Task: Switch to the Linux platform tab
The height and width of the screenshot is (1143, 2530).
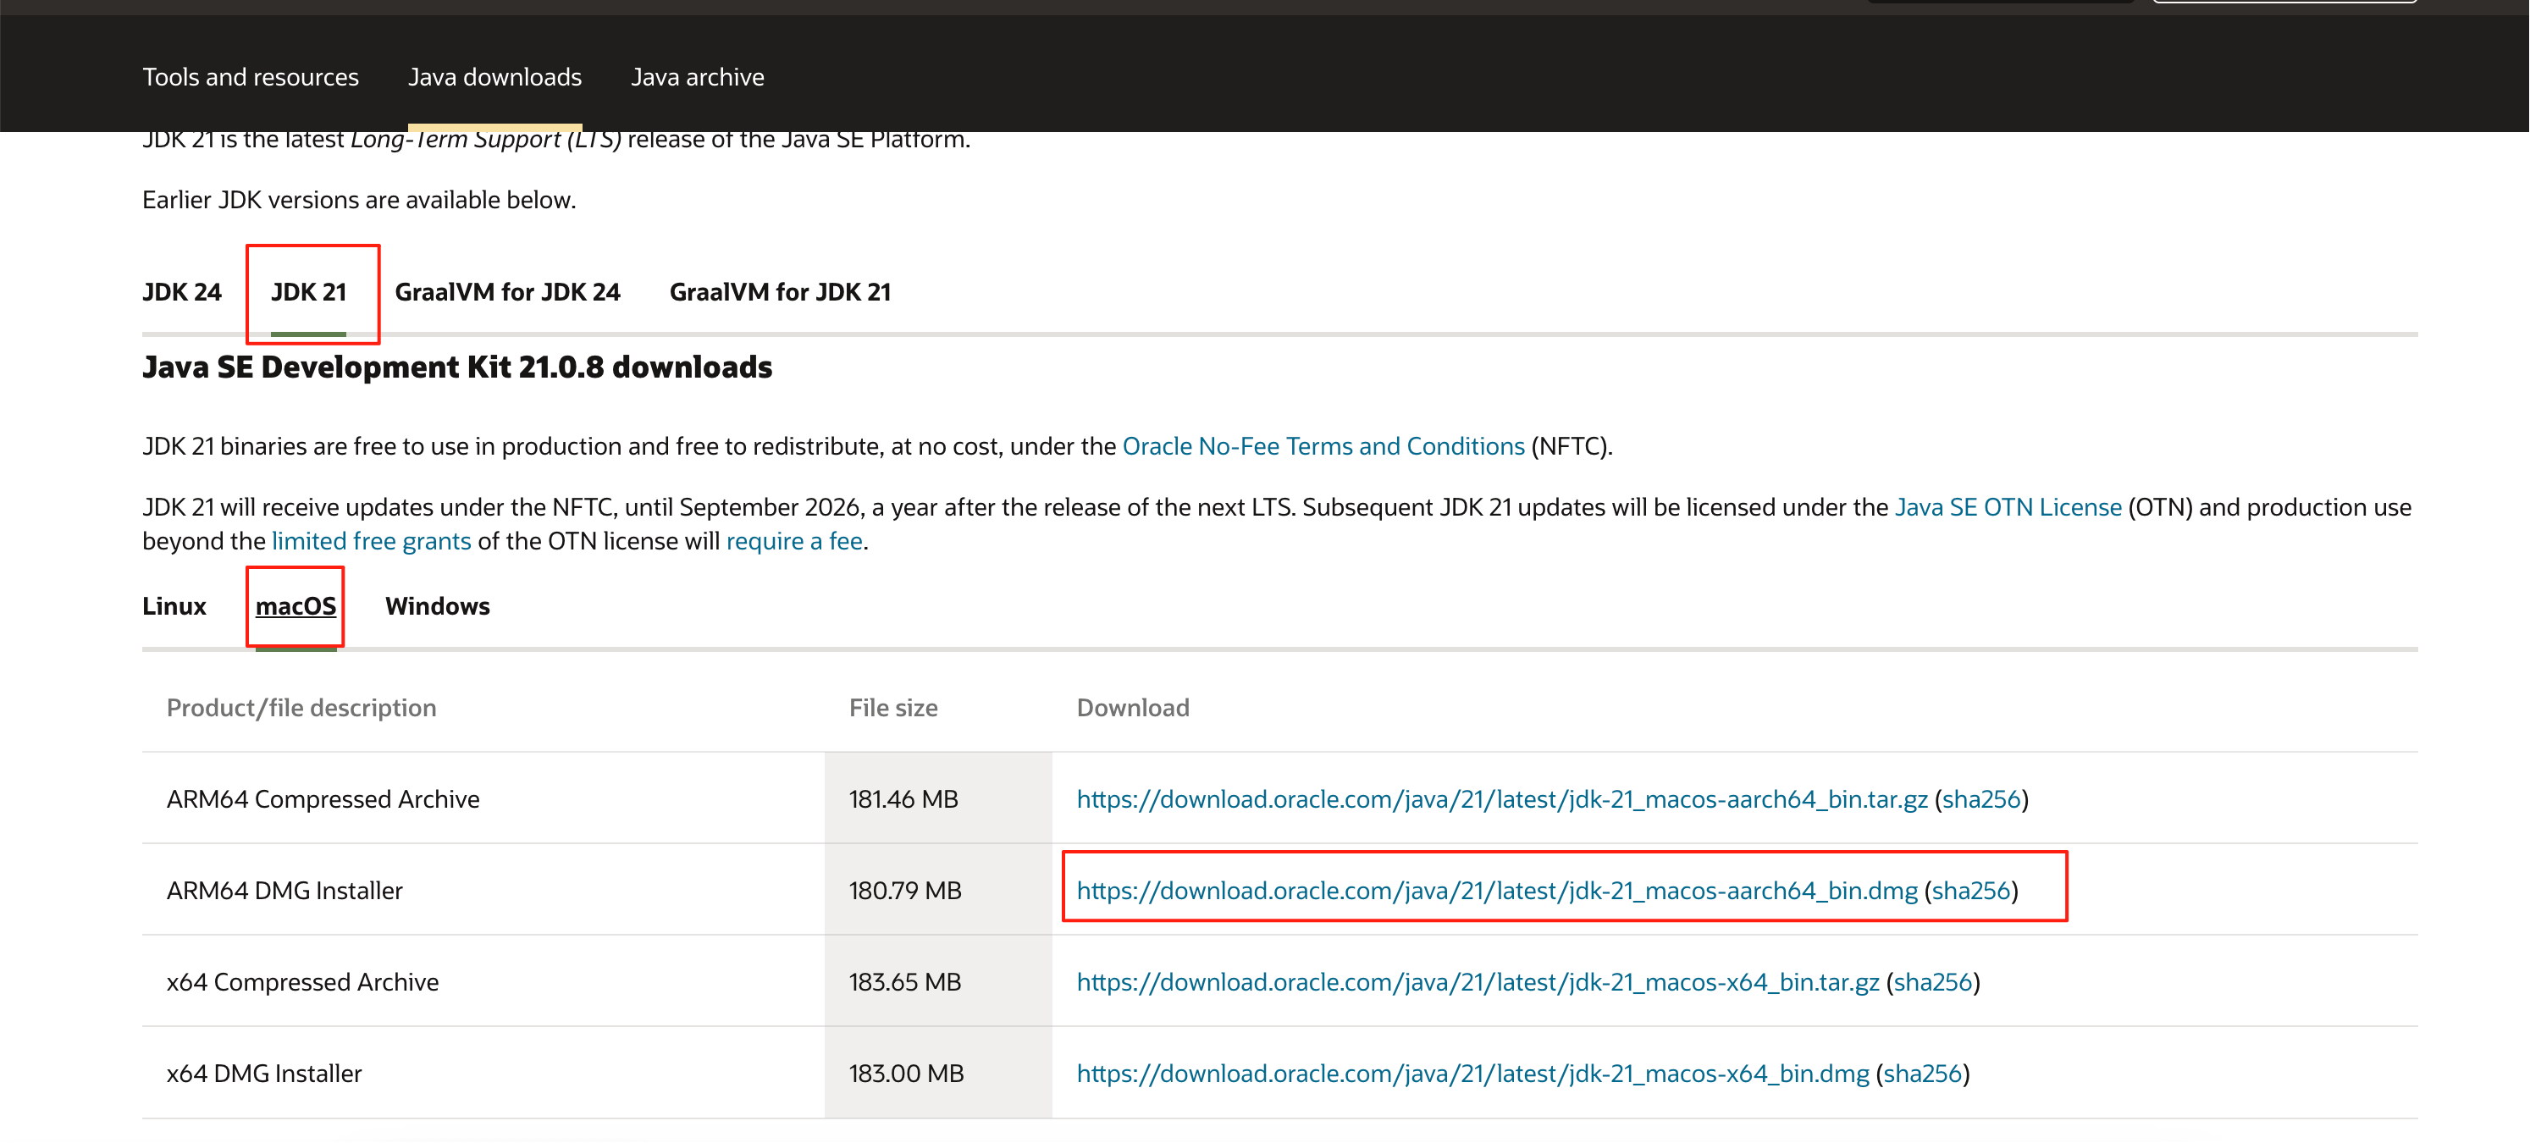Action: coord(174,606)
